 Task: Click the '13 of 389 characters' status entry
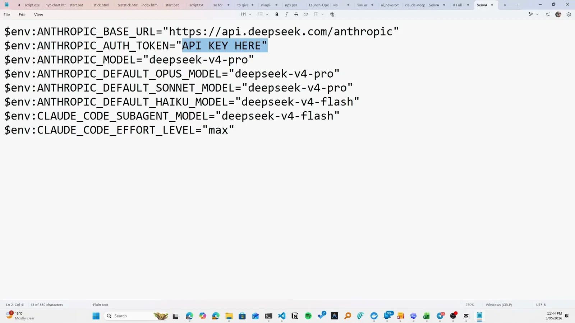[47, 305]
